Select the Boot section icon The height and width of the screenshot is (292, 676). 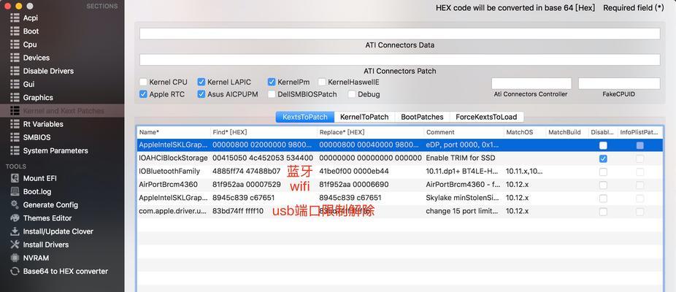click(15, 31)
